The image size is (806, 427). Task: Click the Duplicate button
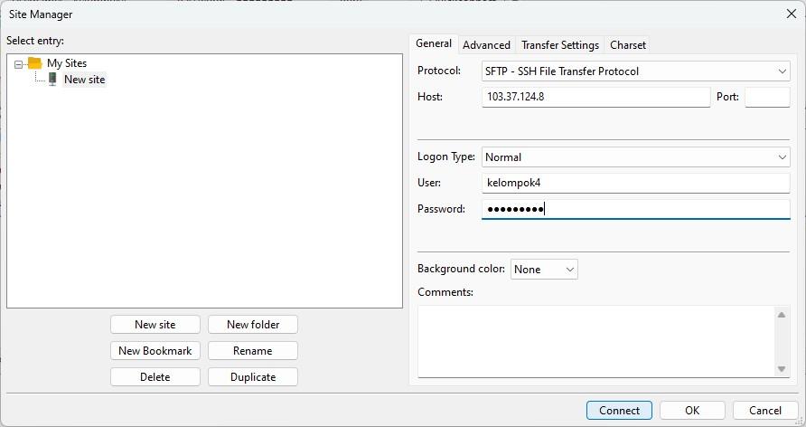pos(253,377)
